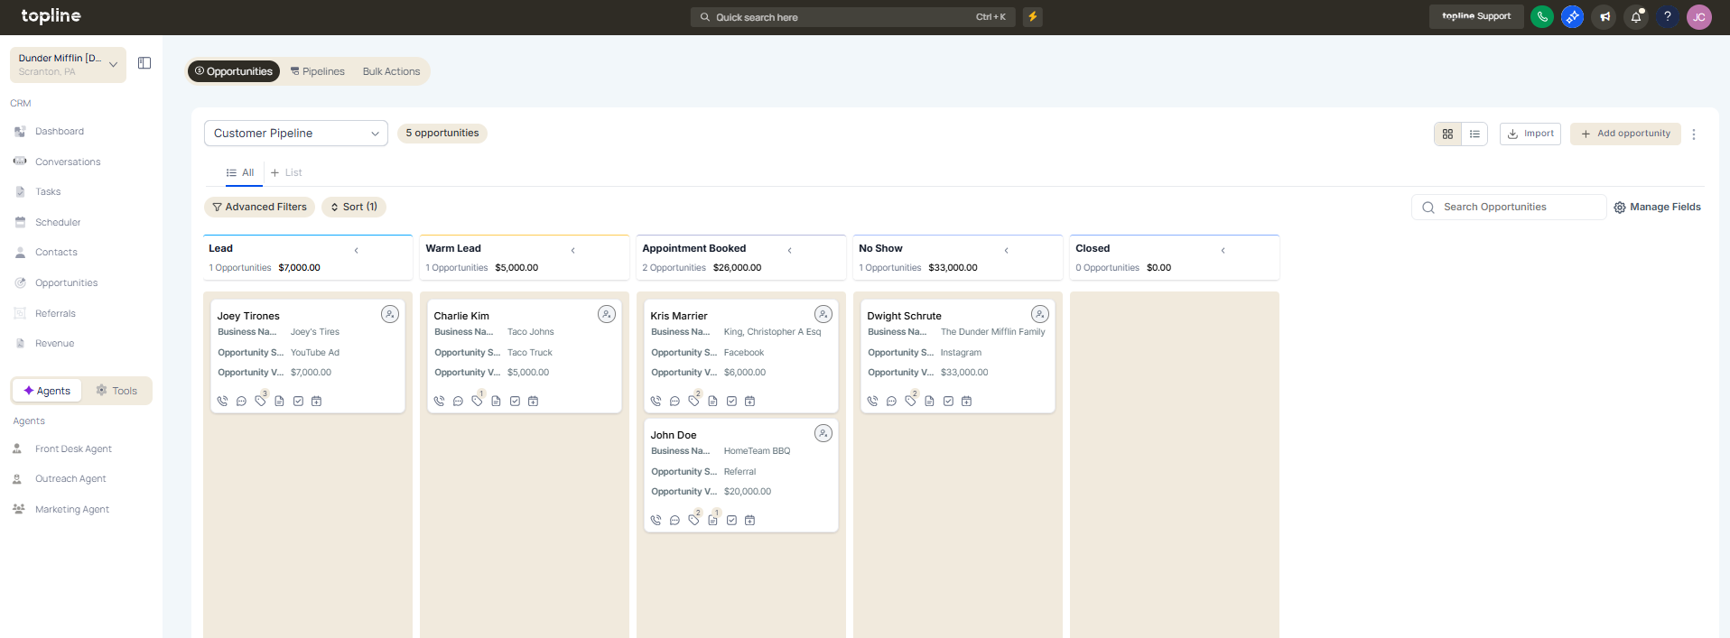Click the Import button
The height and width of the screenshot is (638, 1730).
click(1530, 134)
